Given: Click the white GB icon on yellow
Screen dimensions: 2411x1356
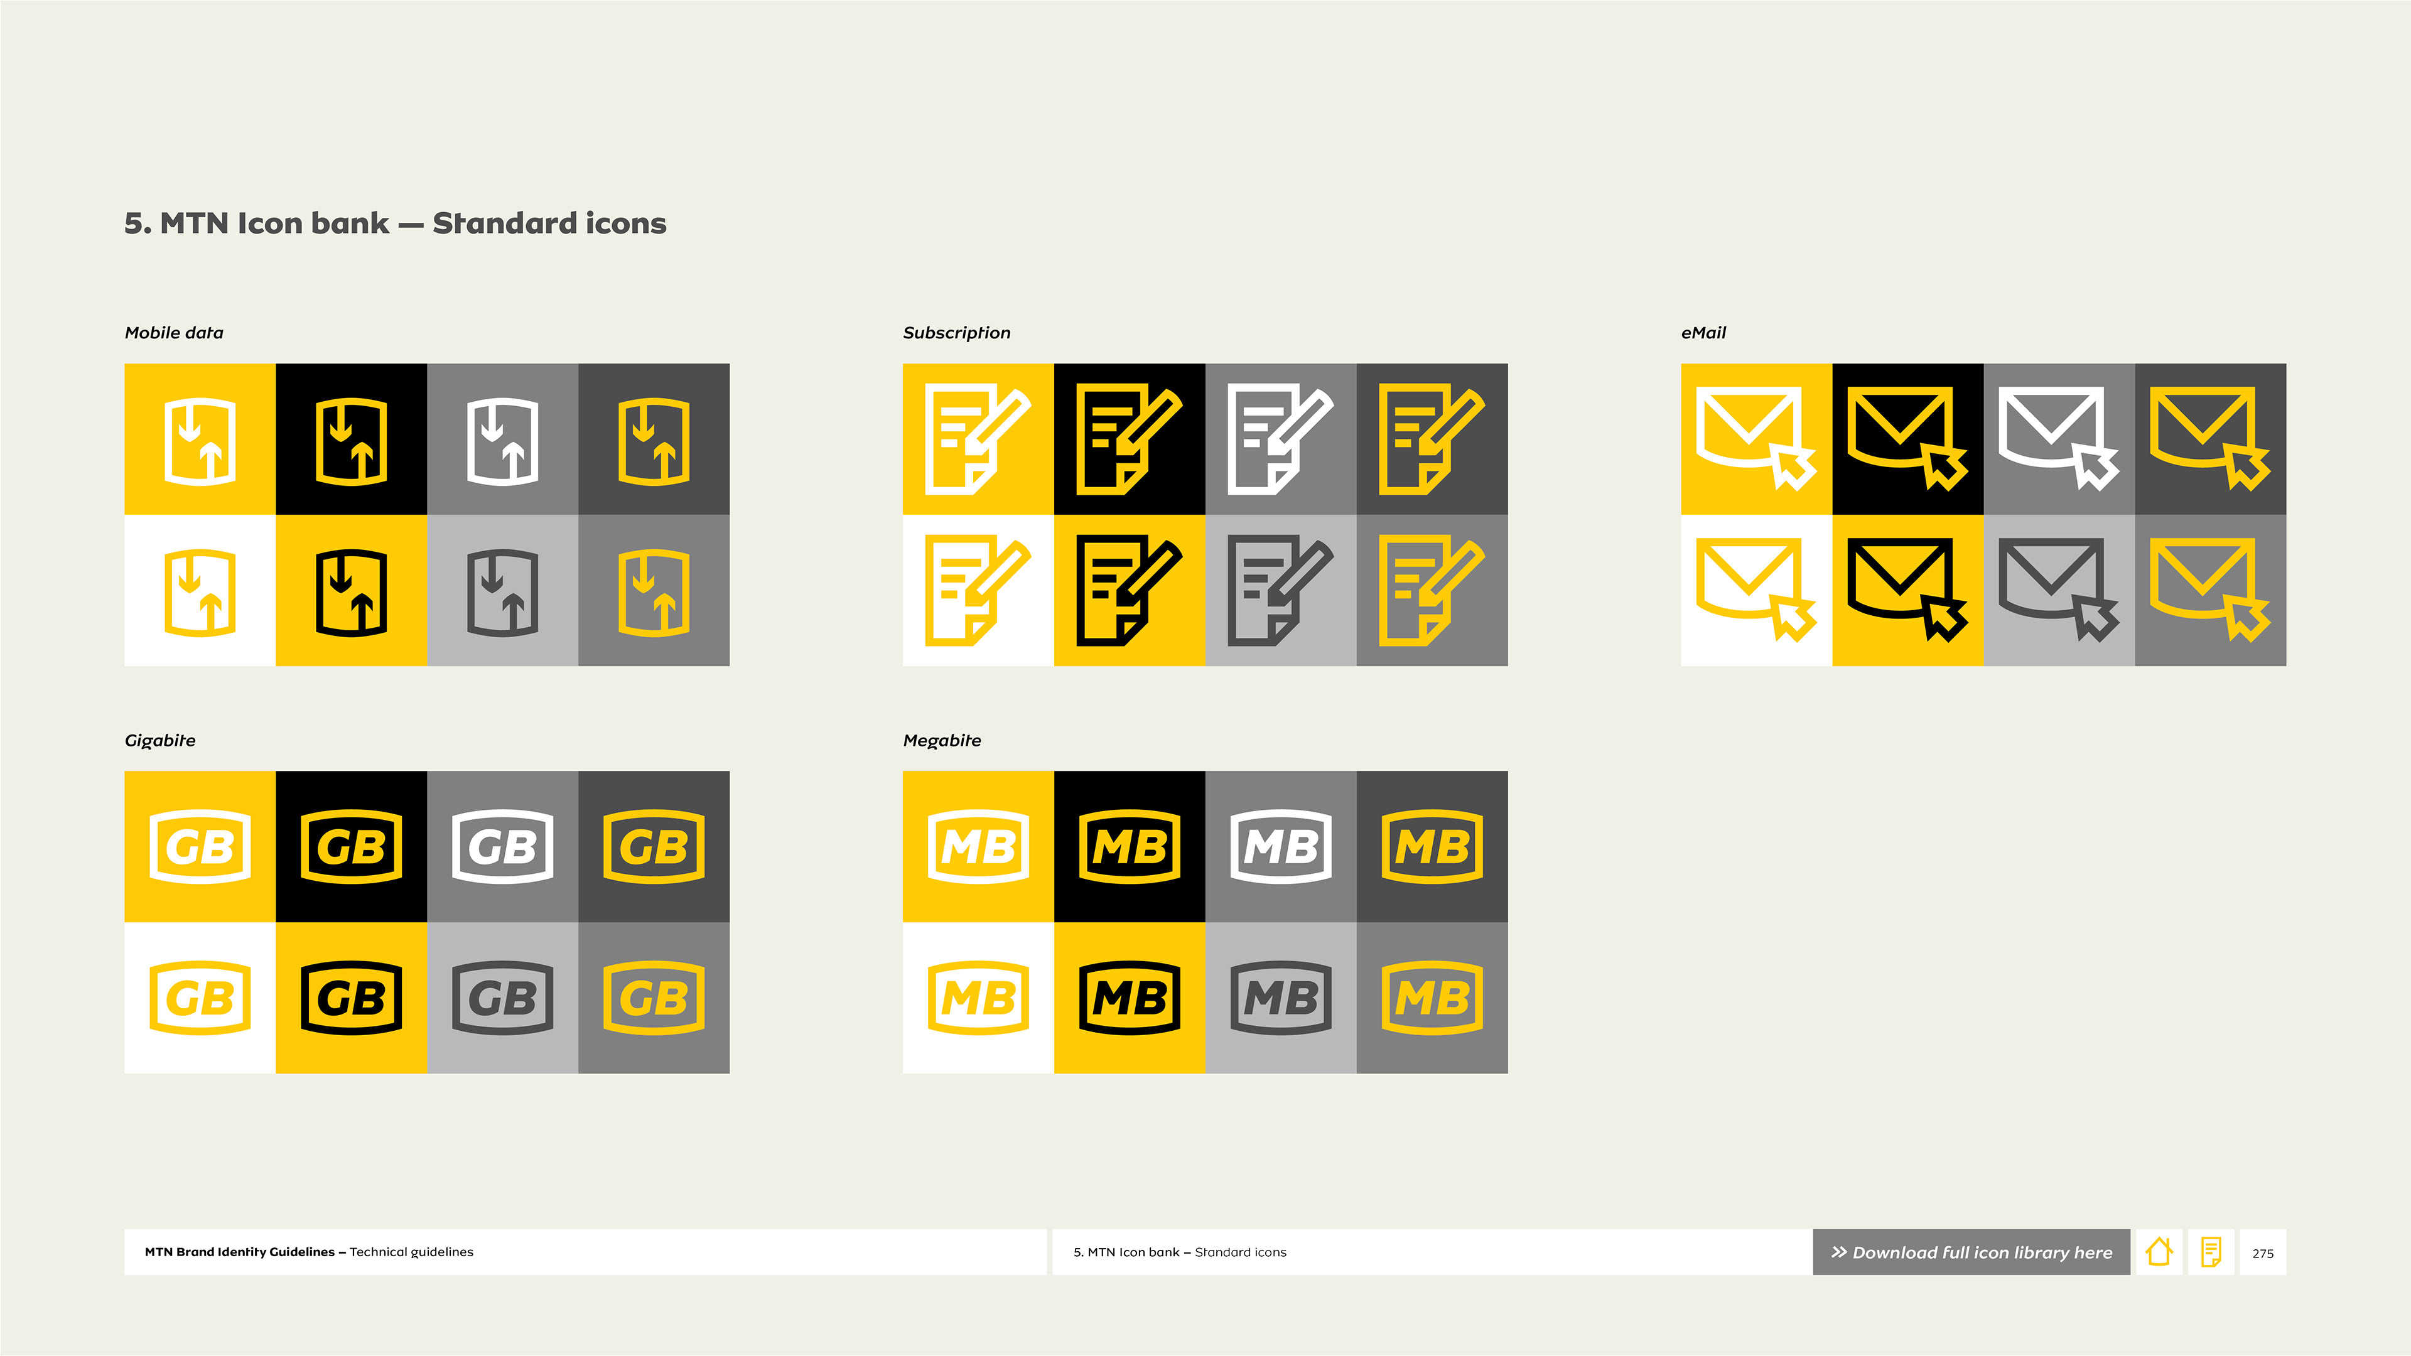Looking at the screenshot, I should click(200, 847).
